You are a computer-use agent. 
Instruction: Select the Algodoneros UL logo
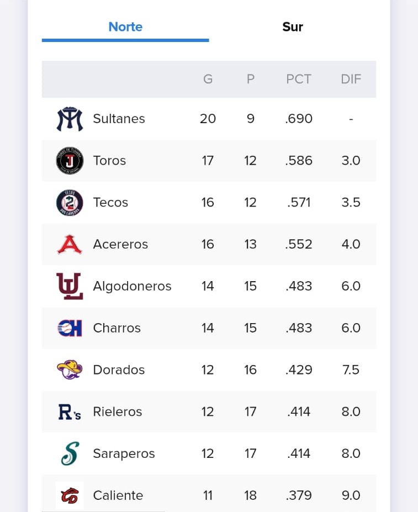point(70,286)
